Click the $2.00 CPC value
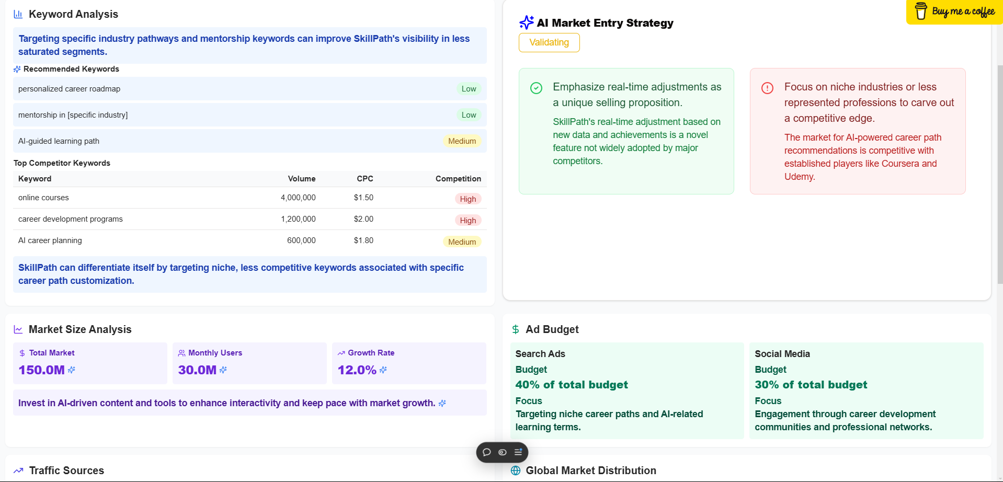Screen dimensions: 1003x482 363,219
